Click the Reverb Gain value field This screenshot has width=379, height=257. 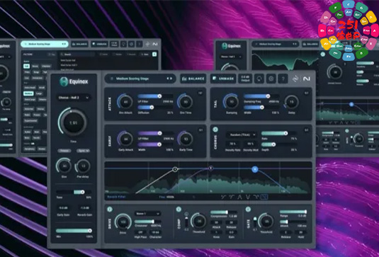tap(84, 208)
